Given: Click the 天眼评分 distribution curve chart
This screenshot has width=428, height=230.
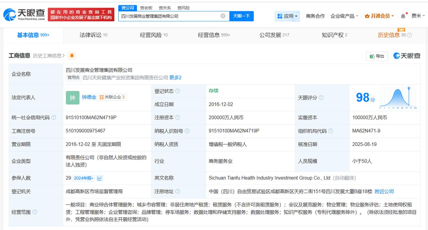Looking at the screenshot, I should click(398, 98).
